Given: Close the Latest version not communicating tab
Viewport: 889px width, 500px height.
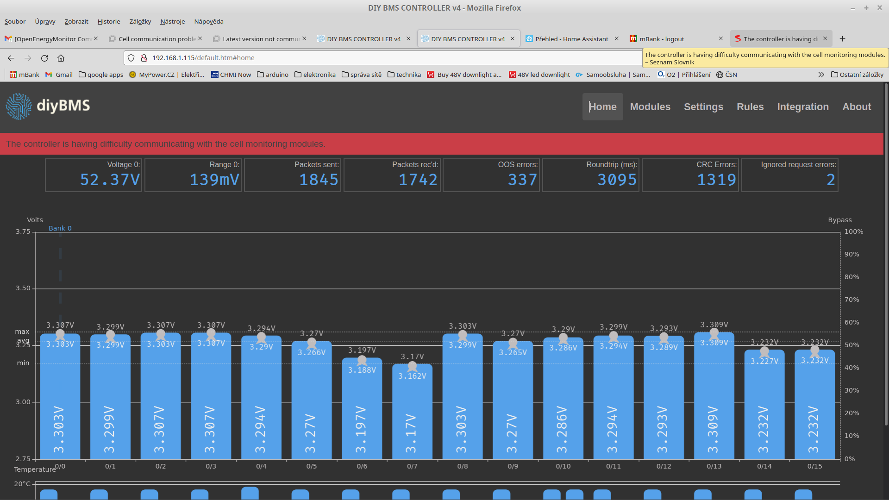Looking at the screenshot, I should pyautogui.click(x=304, y=39).
